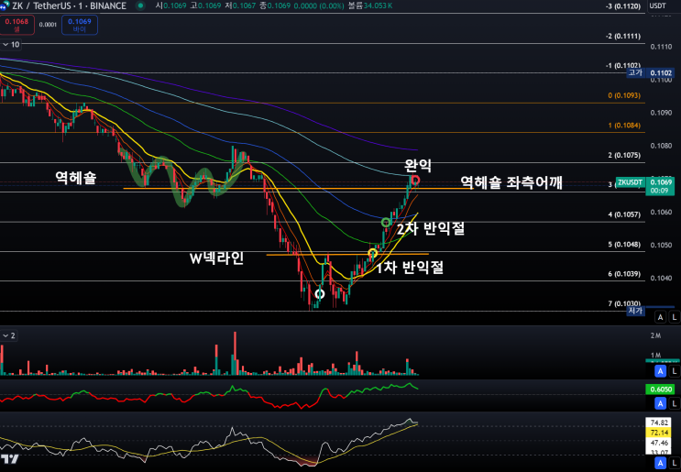The height and width of the screenshot is (472, 681).
Task: Toggle log scale L beside 0.6050 pane
Action: [674, 404]
